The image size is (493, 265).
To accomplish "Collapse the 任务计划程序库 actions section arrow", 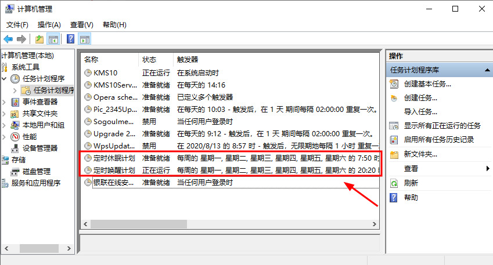I will 487,70.
